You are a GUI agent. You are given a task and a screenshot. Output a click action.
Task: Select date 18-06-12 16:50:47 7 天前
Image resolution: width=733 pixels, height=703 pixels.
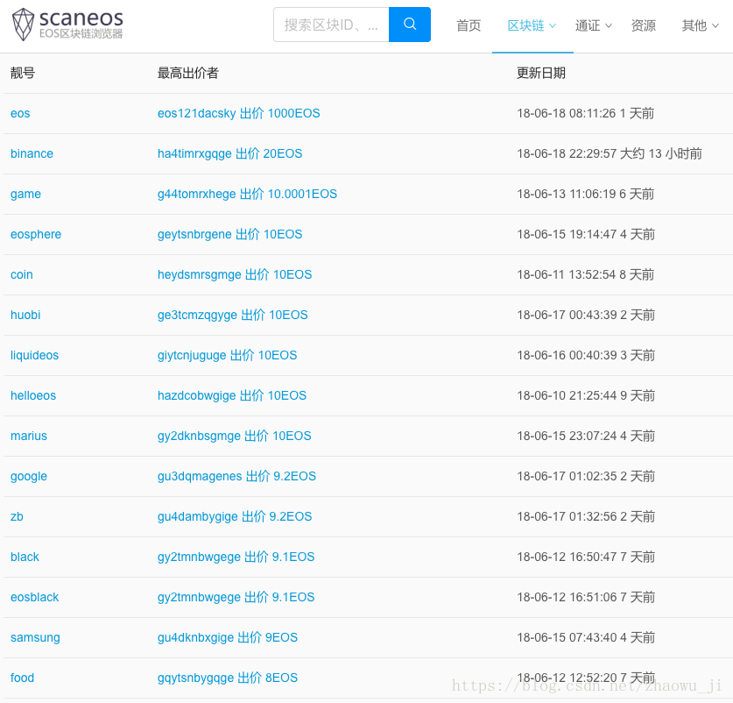pos(586,557)
